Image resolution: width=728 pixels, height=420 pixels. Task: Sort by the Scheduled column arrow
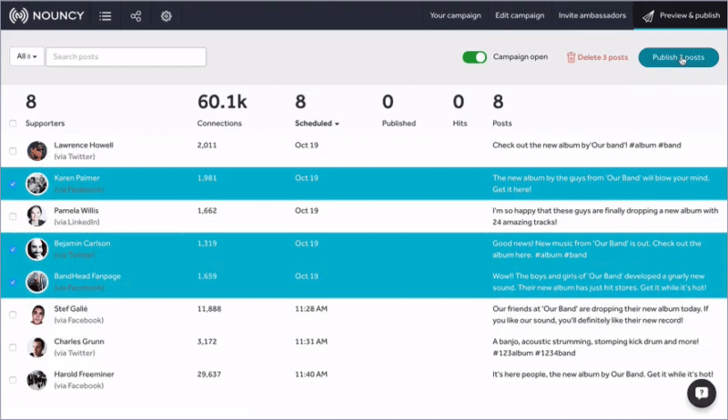(x=337, y=124)
